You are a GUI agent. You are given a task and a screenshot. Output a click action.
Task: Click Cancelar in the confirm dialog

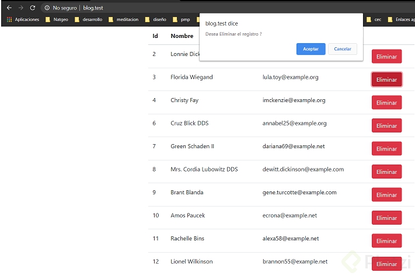342,49
